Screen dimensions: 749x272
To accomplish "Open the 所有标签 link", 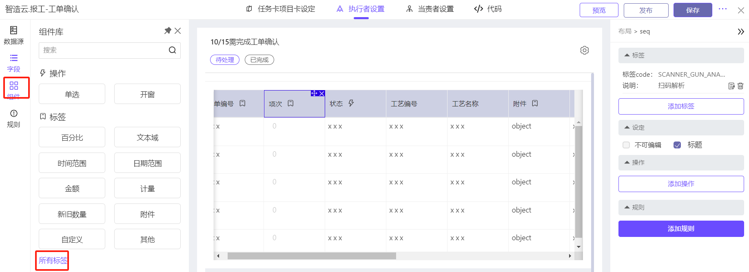I will (x=53, y=261).
